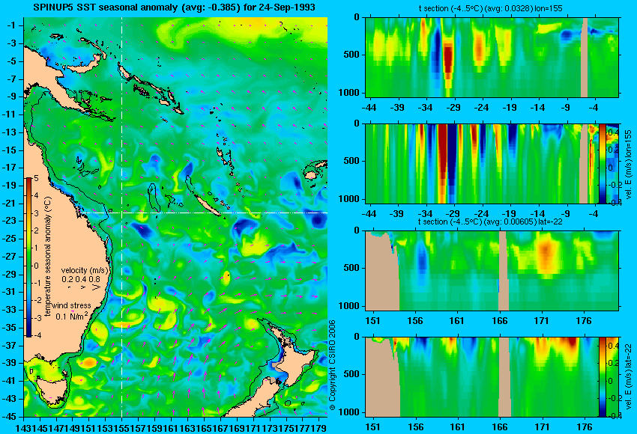The width and height of the screenshot is (637, 434).
Task: Click the Copyright CSIRO 2006 text
Action: (x=332, y=365)
